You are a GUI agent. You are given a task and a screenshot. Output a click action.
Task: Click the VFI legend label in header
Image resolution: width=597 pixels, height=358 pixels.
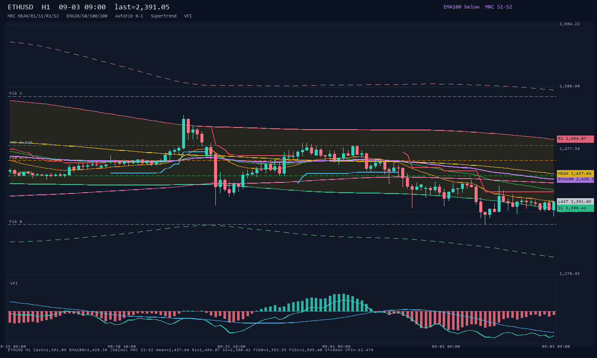pos(188,16)
